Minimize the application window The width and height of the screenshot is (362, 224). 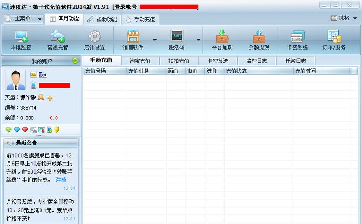323,5
